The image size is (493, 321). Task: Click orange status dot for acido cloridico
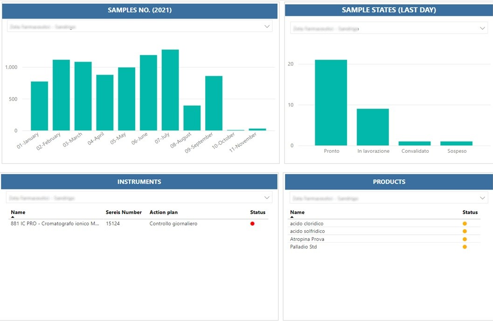[x=465, y=224]
